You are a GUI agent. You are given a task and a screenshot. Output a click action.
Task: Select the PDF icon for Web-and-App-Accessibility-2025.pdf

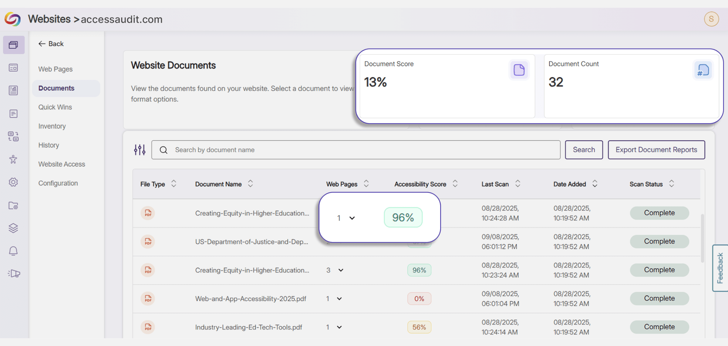[148, 299]
